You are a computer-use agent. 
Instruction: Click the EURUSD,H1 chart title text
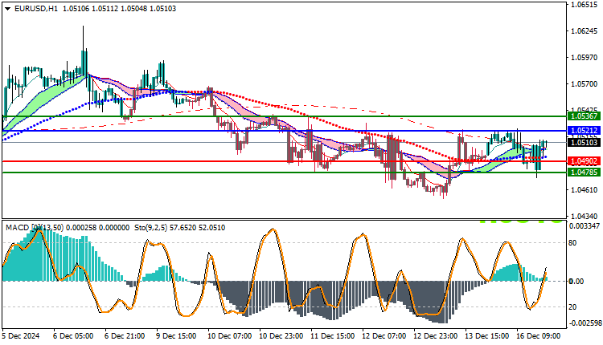tap(35, 9)
